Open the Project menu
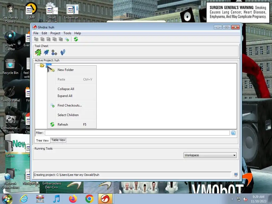Screen dimensions: 272x204 point(55,33)
